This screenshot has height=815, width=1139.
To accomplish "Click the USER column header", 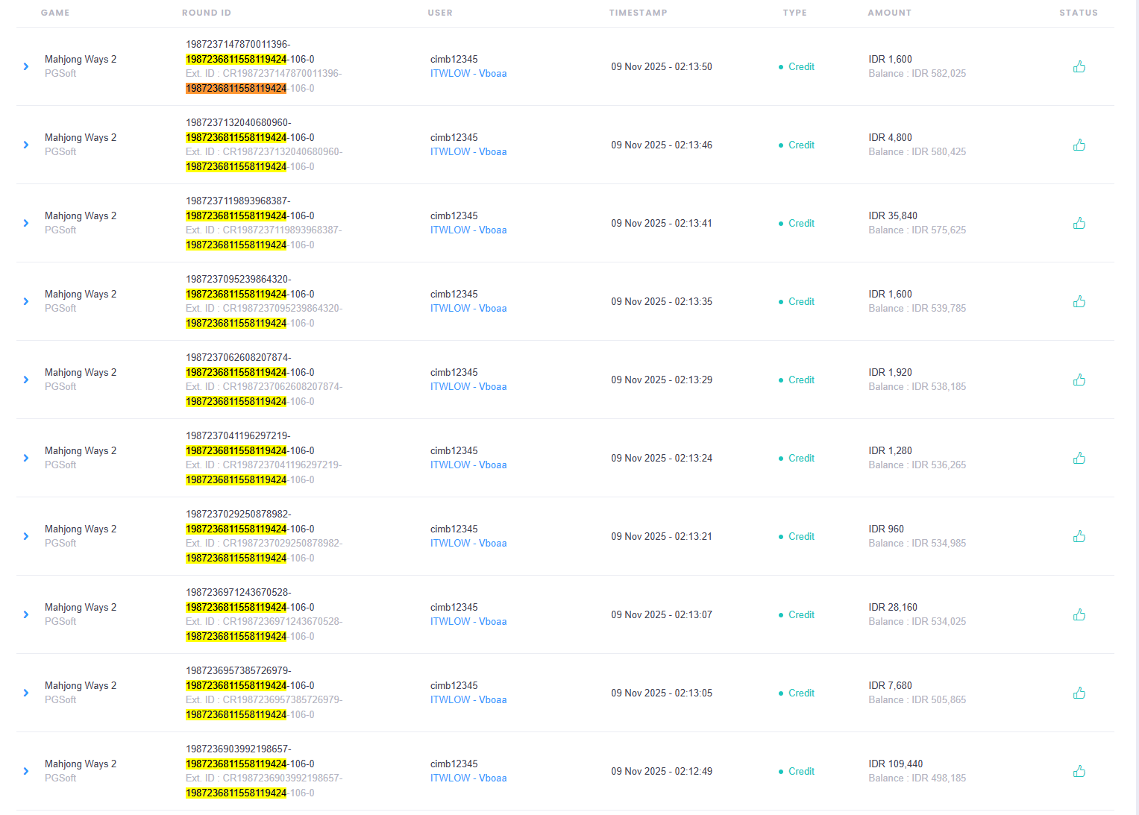I will point(440,13).
